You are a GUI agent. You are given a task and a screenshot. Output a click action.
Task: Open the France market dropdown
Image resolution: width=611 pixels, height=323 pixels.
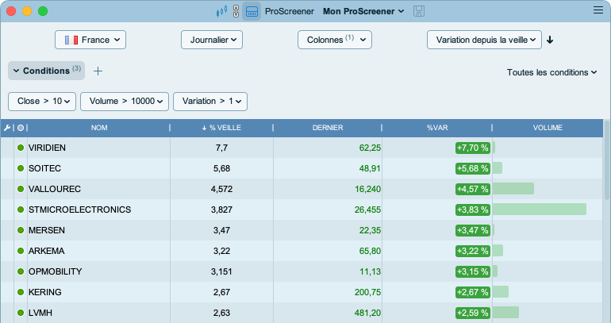tap(90, 40)
